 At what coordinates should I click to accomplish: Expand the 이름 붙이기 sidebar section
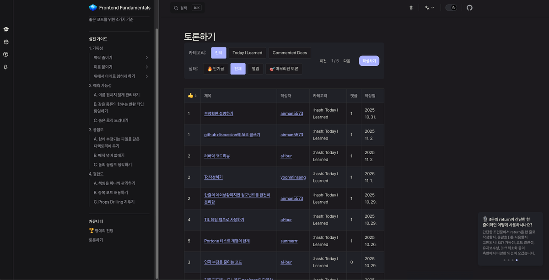point(147,67)
